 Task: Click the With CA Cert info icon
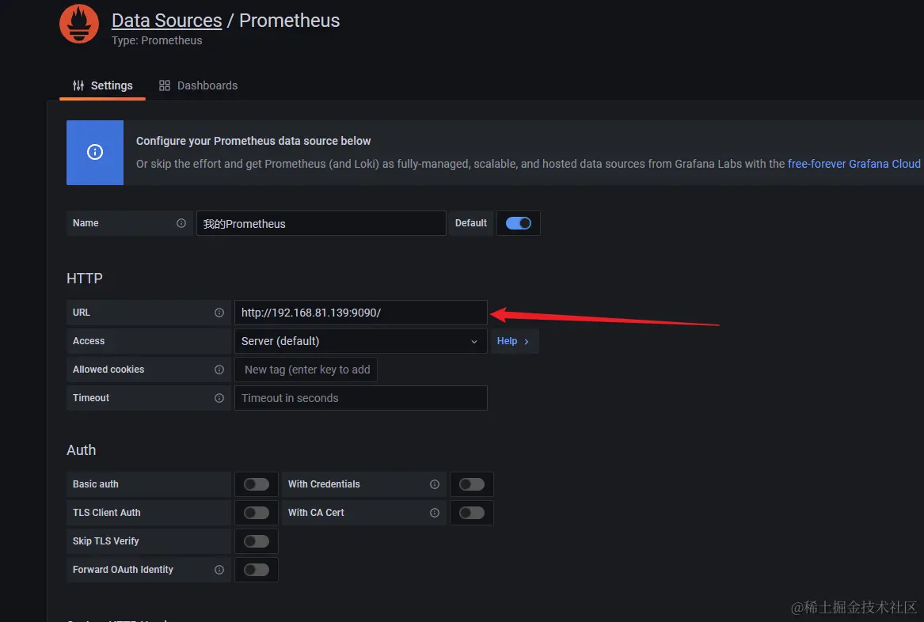(x=435, y=513)
